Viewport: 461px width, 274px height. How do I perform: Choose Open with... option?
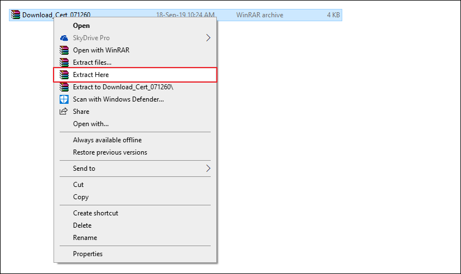(135, 124)
